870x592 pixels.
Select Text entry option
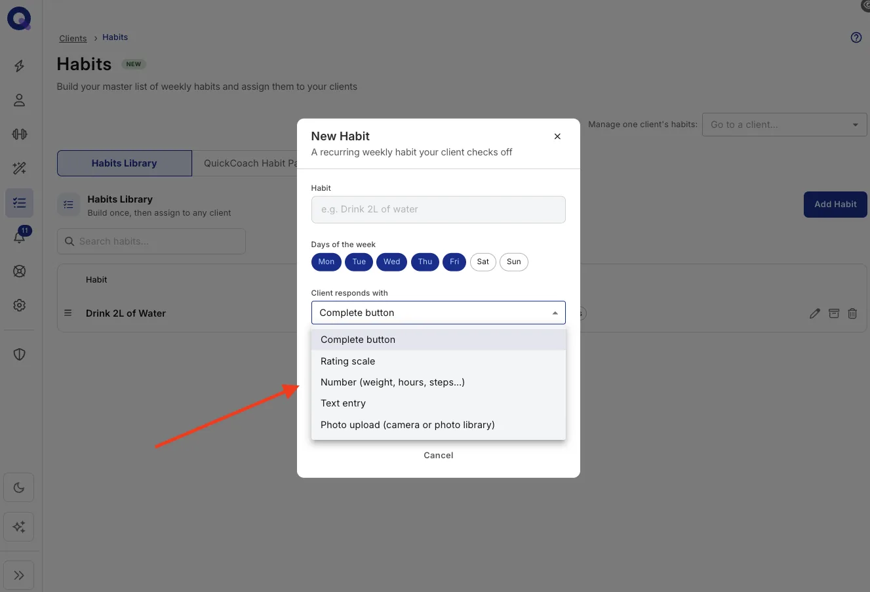pos(439,403)
